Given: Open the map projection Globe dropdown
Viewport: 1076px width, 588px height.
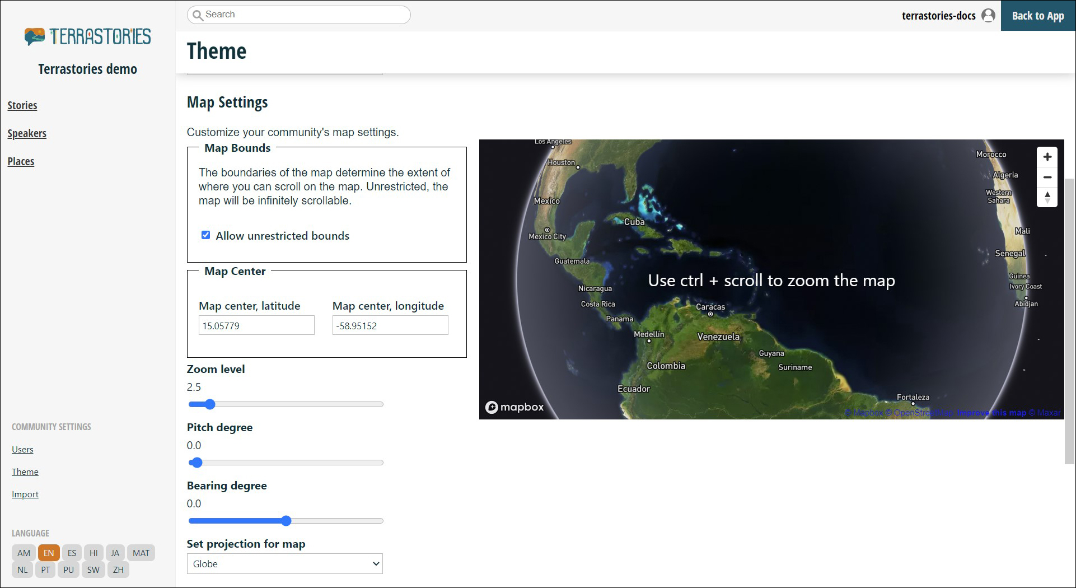Looking at the screenshot, I should [284, 564].
